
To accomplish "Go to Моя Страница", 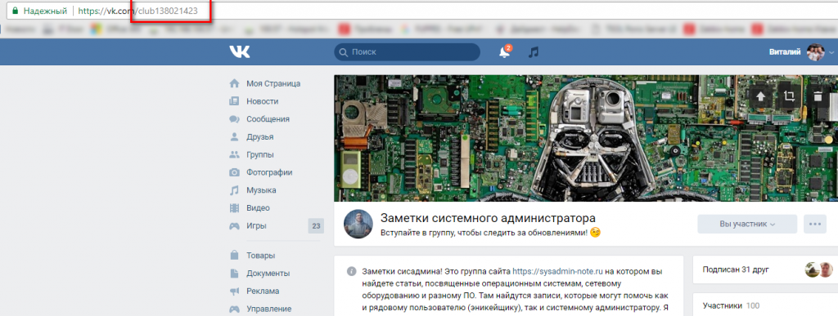I will coord(273,83).
